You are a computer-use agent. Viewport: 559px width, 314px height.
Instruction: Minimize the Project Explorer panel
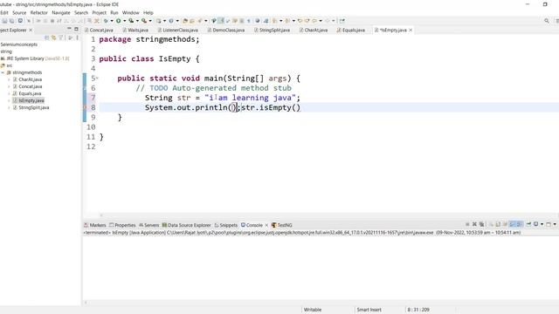pyautogui.click(x=69, y=29)
